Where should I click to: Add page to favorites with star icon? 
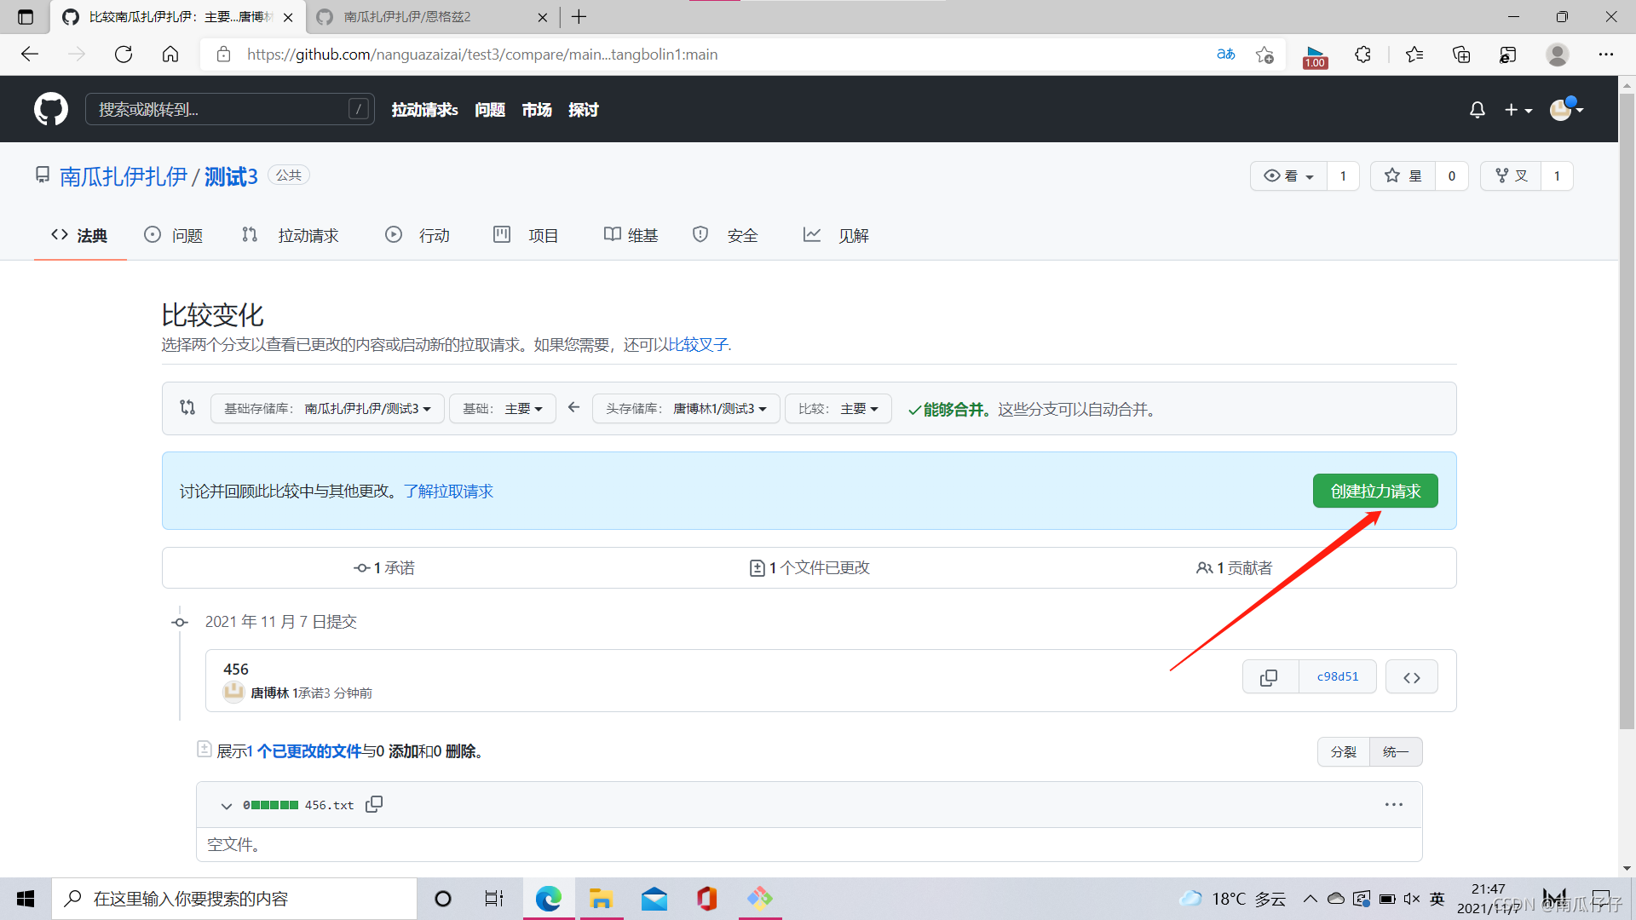click(x=1264, y=55)
